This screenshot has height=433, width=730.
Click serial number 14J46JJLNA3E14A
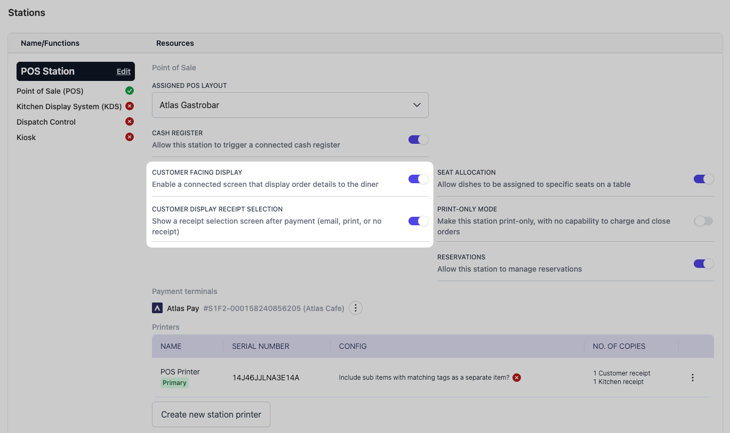click(266, 378)
